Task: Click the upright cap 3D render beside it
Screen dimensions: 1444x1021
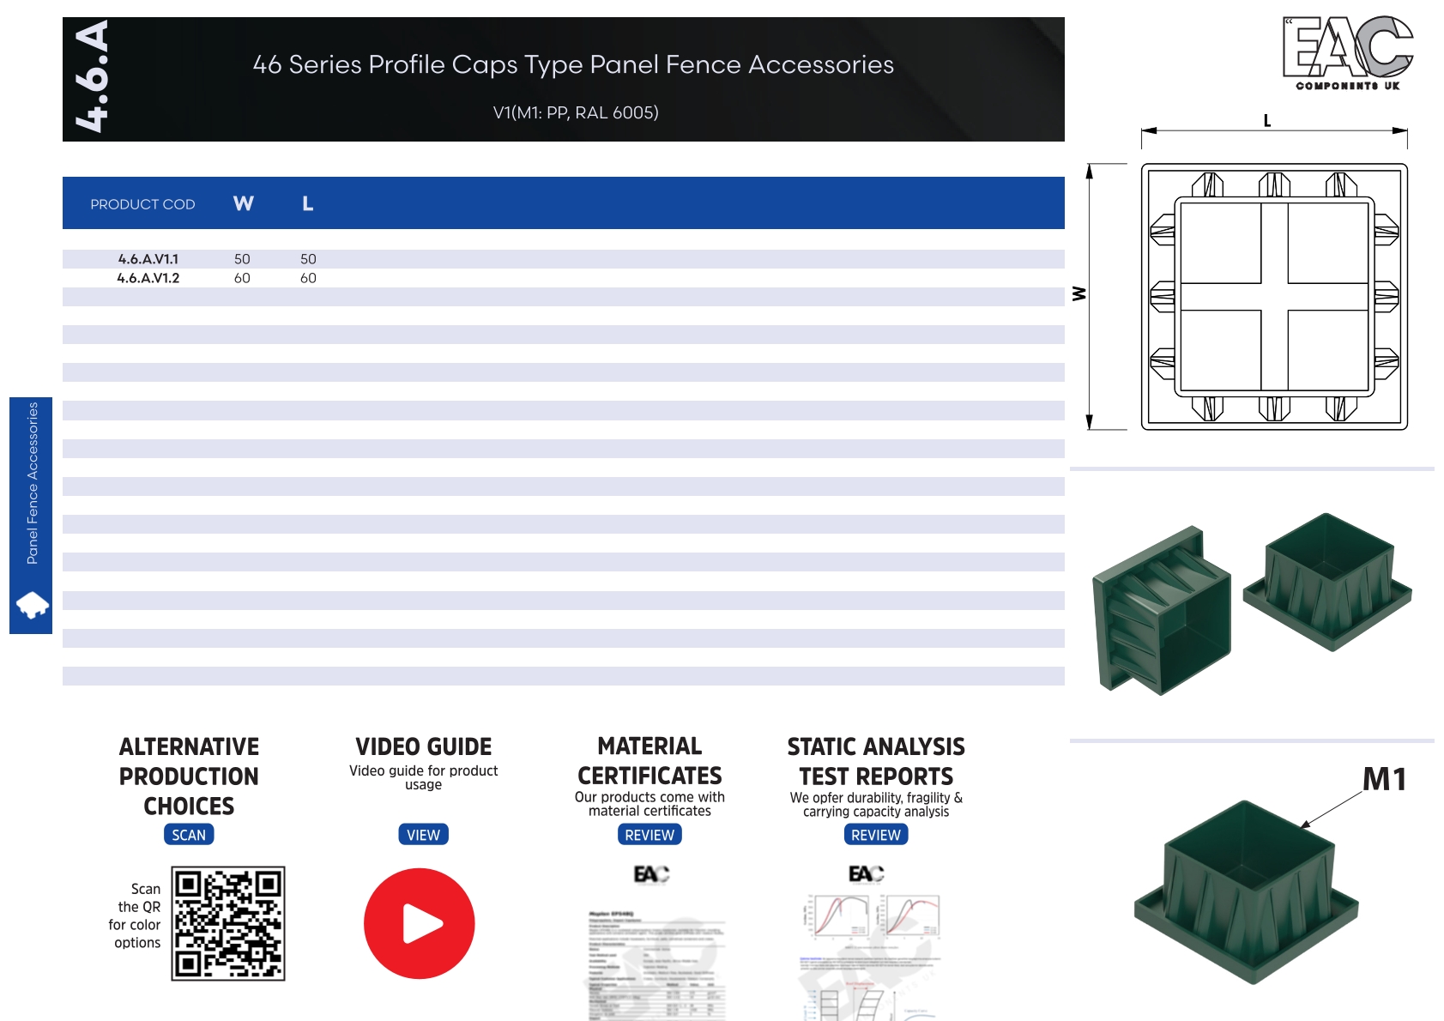Action: point(1327,582)
